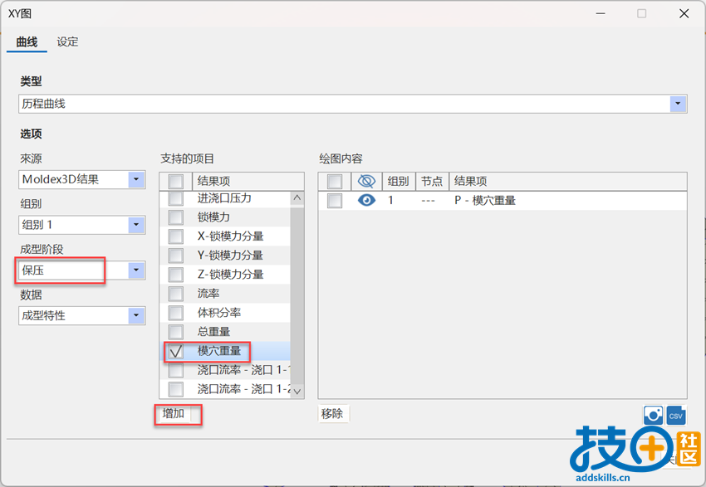The height and width of the screenshot is (487, 706).
Task: Check the row checkbox for P - 模穴重量
Action: pyautogui.click(x=335, y=200)
